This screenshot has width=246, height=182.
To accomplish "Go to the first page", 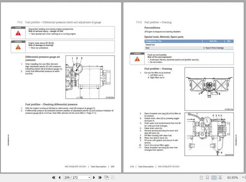I will pyautogui.click(x=53, y=178).
